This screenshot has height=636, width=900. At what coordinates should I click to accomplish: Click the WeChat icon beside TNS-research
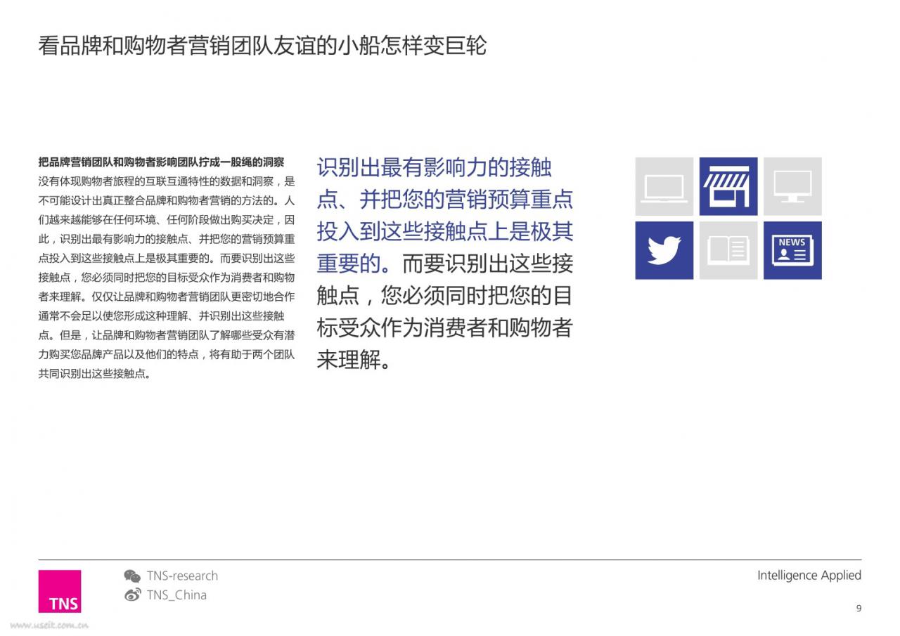[132, 576]
